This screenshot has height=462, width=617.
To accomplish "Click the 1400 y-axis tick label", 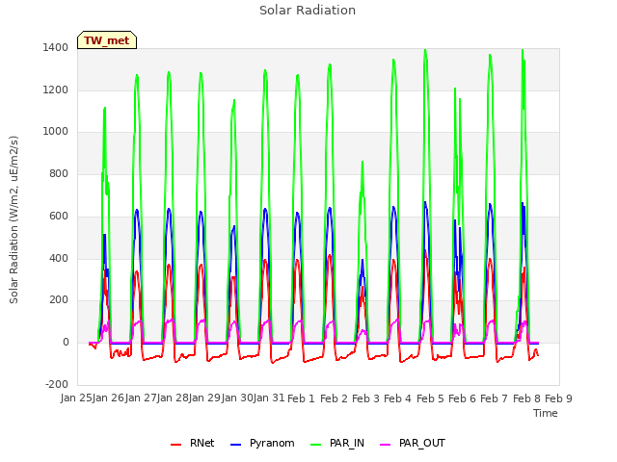I will 56,47.
